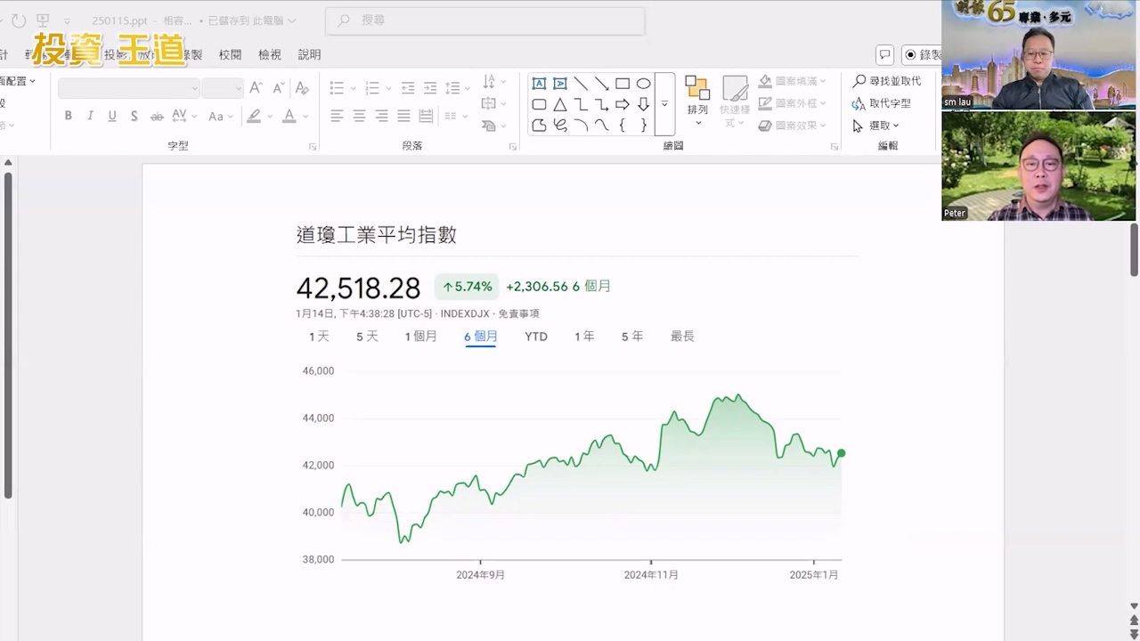1140x641 pixels.
Task: Open highlight color dropdown arrow
Action: tap(270, 116)
